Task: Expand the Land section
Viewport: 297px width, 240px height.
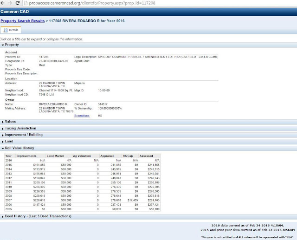Action: tap(148, 141)
